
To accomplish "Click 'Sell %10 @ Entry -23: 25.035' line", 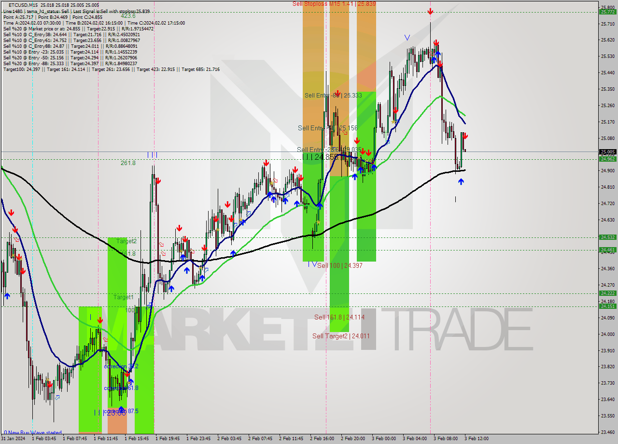I will point(71,52).
